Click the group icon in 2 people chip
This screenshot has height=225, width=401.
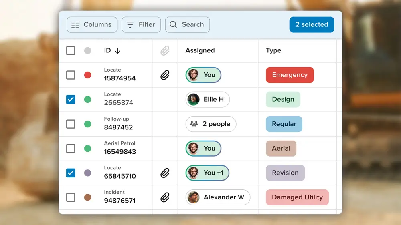[194, 124]
